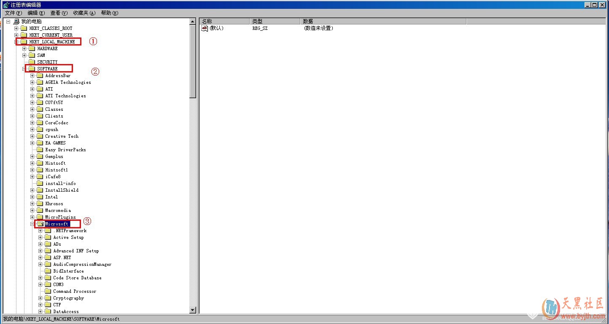The height and width of the screenshot is (324, 609).
Task: Select the Easy DriverPacks key
Action: coord(65,150)
